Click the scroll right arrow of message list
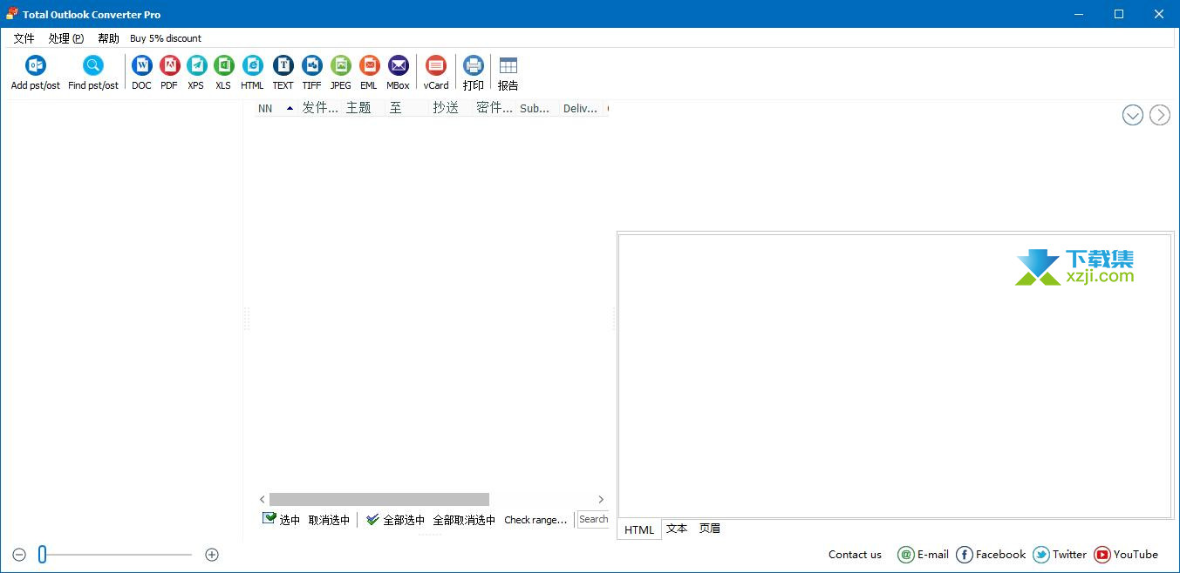Screen dimensions: 1180x573 [601, 499]
